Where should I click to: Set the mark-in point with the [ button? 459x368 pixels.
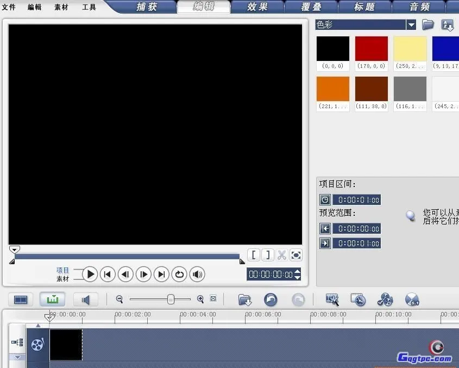coord(254,255)
